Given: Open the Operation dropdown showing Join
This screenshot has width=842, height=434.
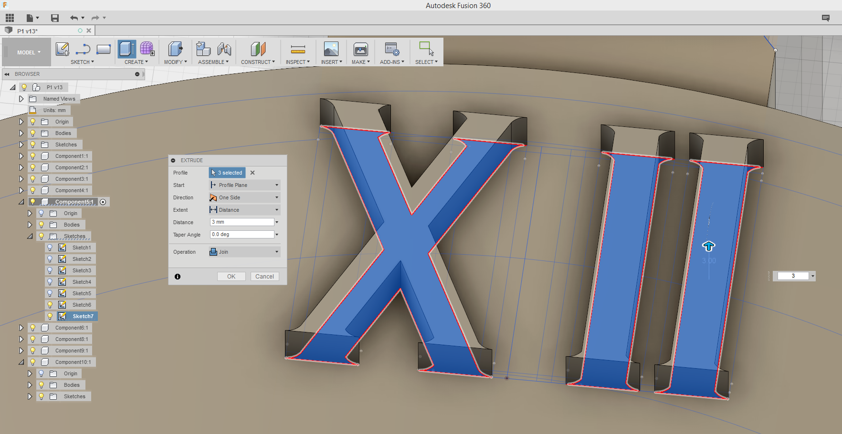Looking at the screenshot, I should point(244,252).
